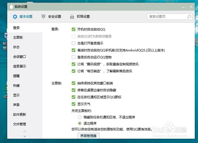Select 主面板 in the sidebar

(x=25, y=37)
